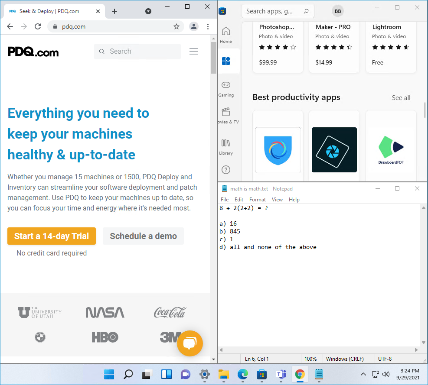Show hidden tray icons chevron
Viewport: 428px width, 385px height.
point(363,374)
